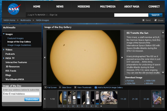Screen dimensions: 167x111
Task: Go to previous image with left arrow
Action: [x=45, y=57]
